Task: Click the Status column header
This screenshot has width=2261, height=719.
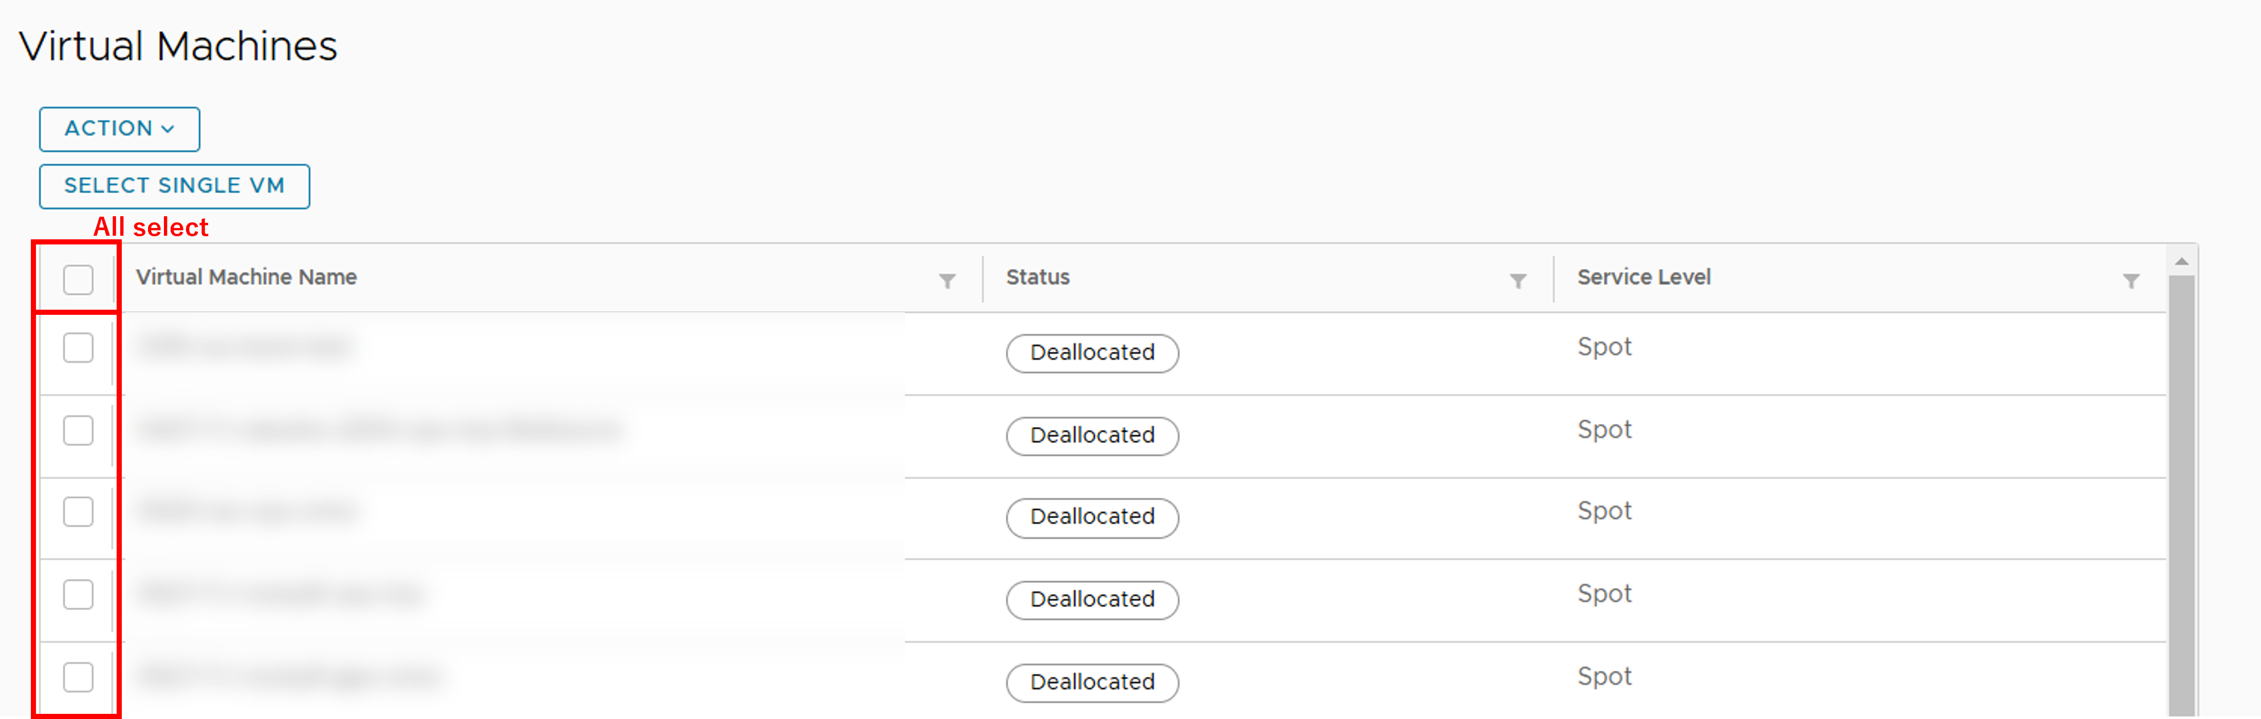Action: pyautogui.click(x=1037, y=277)
